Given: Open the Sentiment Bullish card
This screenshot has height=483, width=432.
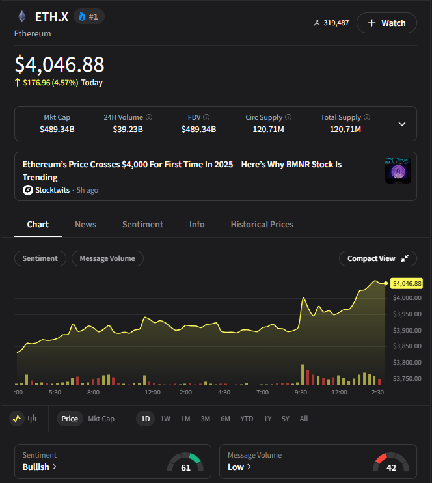Looking at the screenshot, I should point(113,462).
